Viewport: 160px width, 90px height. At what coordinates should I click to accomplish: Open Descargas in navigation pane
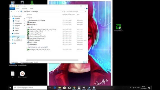point(17,21)
